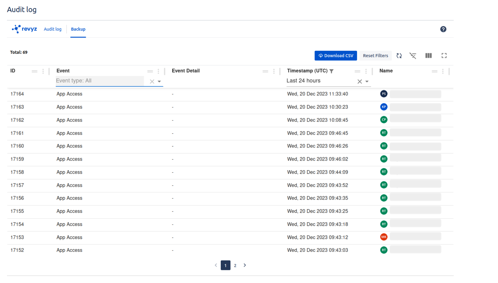Open the Event column three-dot menu
This screenshot has height=283, width=498.
(158, 71)
